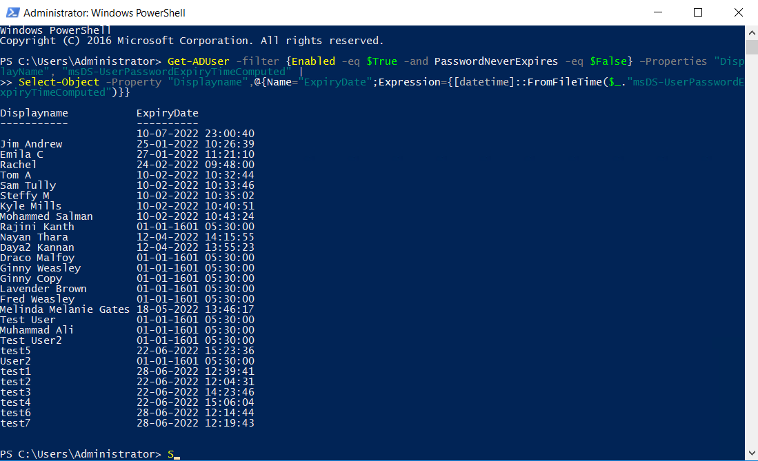Click the ExpiryDate column header text
The height and width of the screenshot is (461, 758).
[168, 112]
